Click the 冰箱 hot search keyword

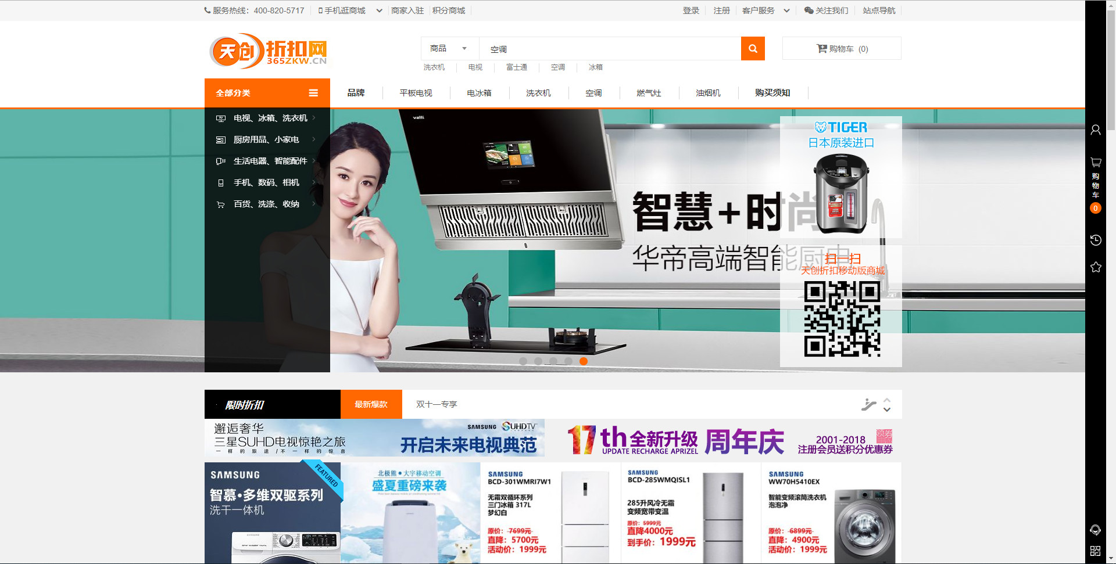(x=596, y=67)
